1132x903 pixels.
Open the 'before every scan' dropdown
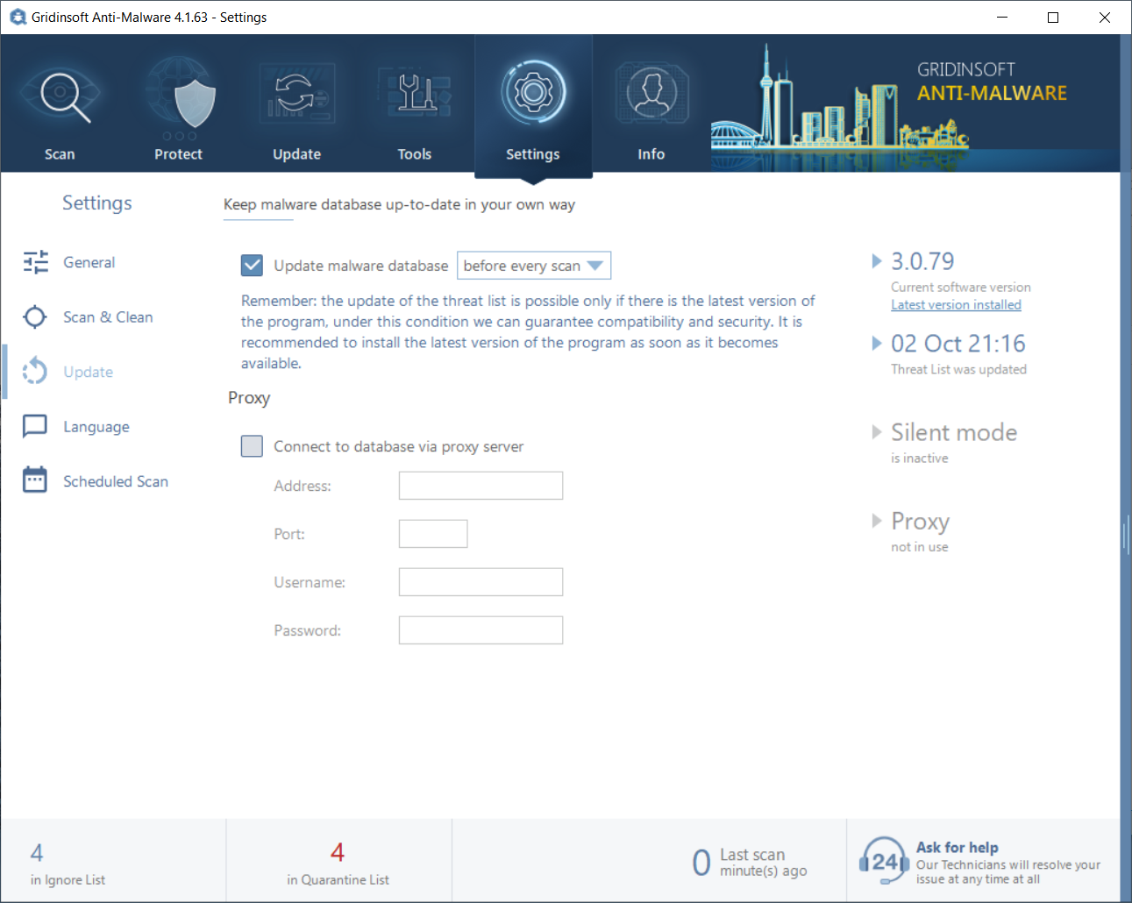click(x=533, y=266)
